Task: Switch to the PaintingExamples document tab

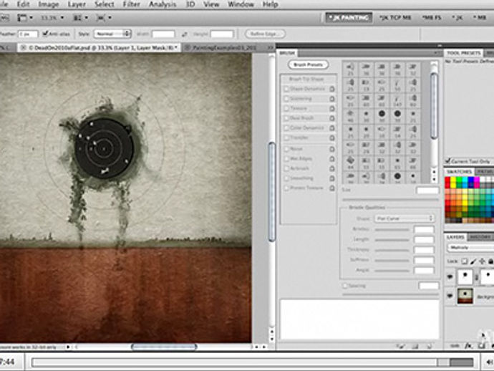Action: pos(224,47)
